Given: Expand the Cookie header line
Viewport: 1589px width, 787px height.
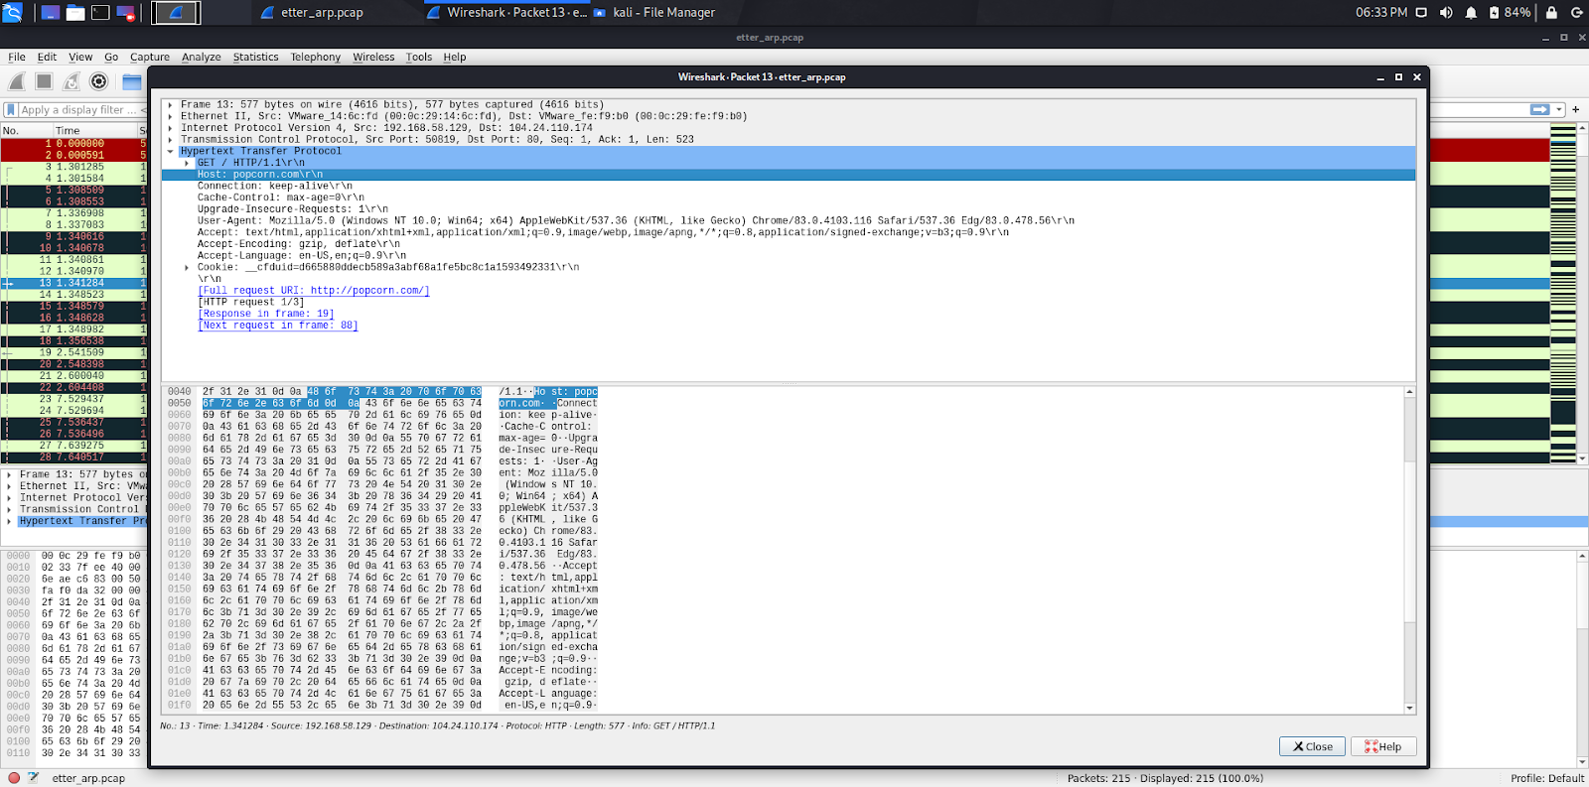Looking at the screenshot, I should (x=187, y=268).
